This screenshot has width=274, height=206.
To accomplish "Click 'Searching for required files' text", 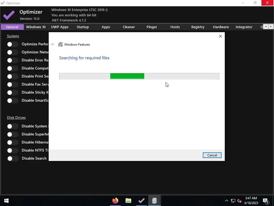I will point(84,58).
